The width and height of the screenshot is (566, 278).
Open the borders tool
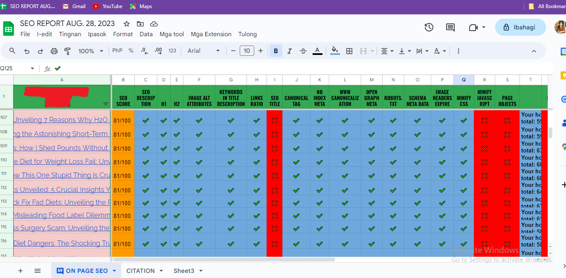[x=349, y=51]
